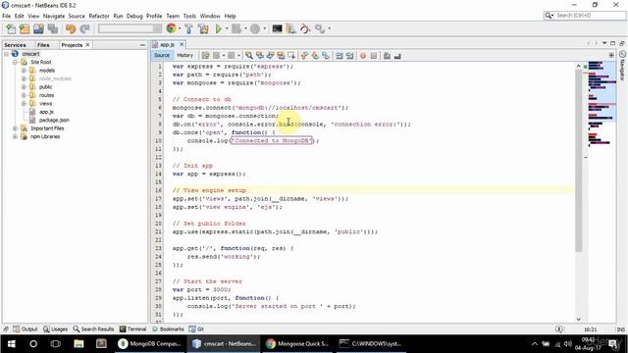Click the Open Project toolbar icon
Image resolution: width=628 pixels, height=353 pixels.
[x=38, y=28]
